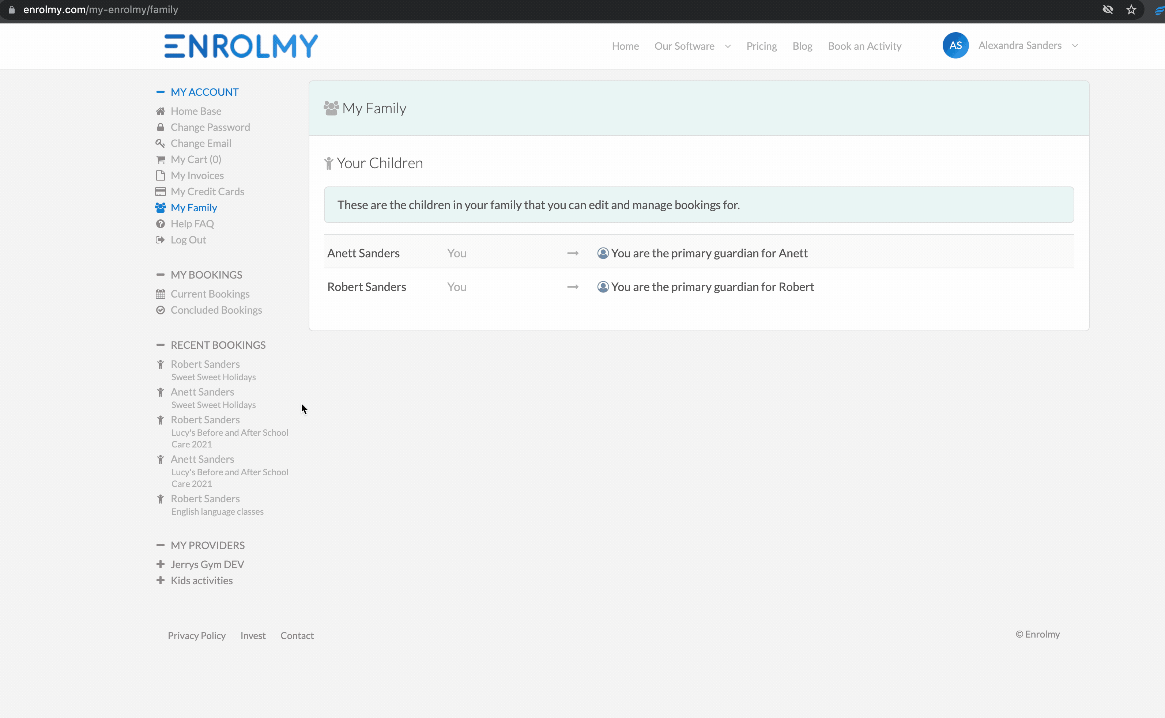Open Change Password link

[x=210, y=127]
